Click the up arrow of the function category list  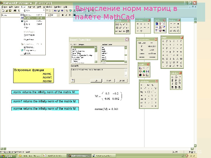[x=96, y=47]
